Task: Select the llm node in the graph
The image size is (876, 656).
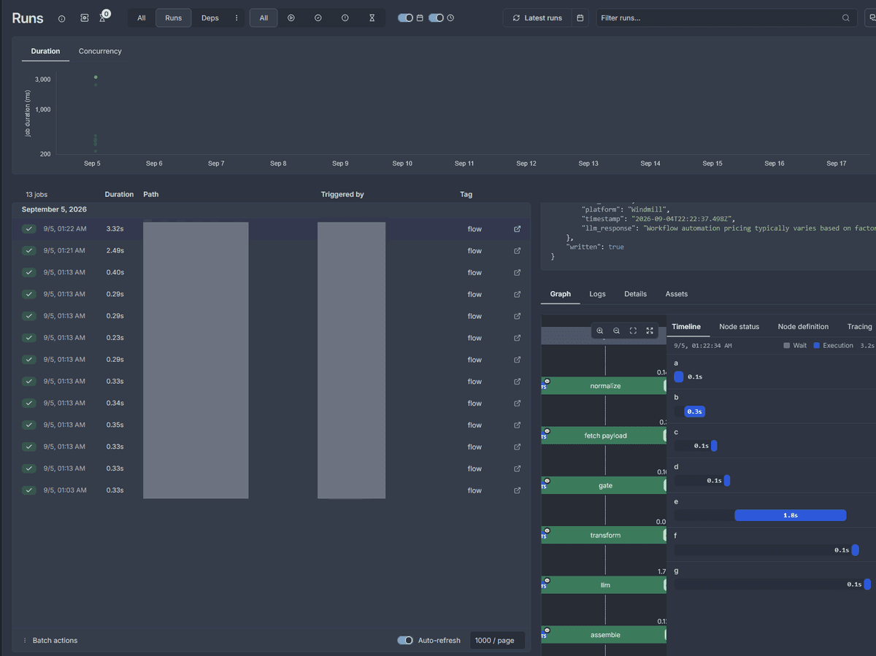Action: (x=604, y=585)
